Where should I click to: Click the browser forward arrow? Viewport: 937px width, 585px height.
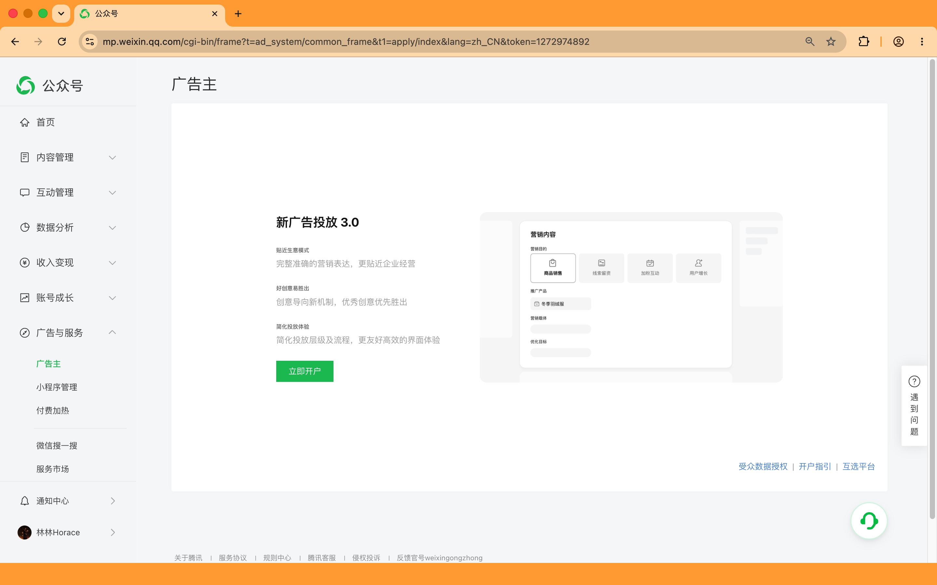38,41
